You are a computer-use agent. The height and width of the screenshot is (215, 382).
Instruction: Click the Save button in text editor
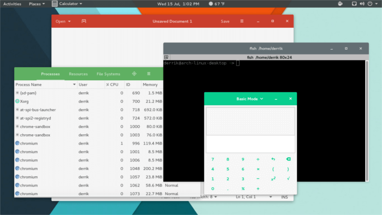click(x=225, y=21)
